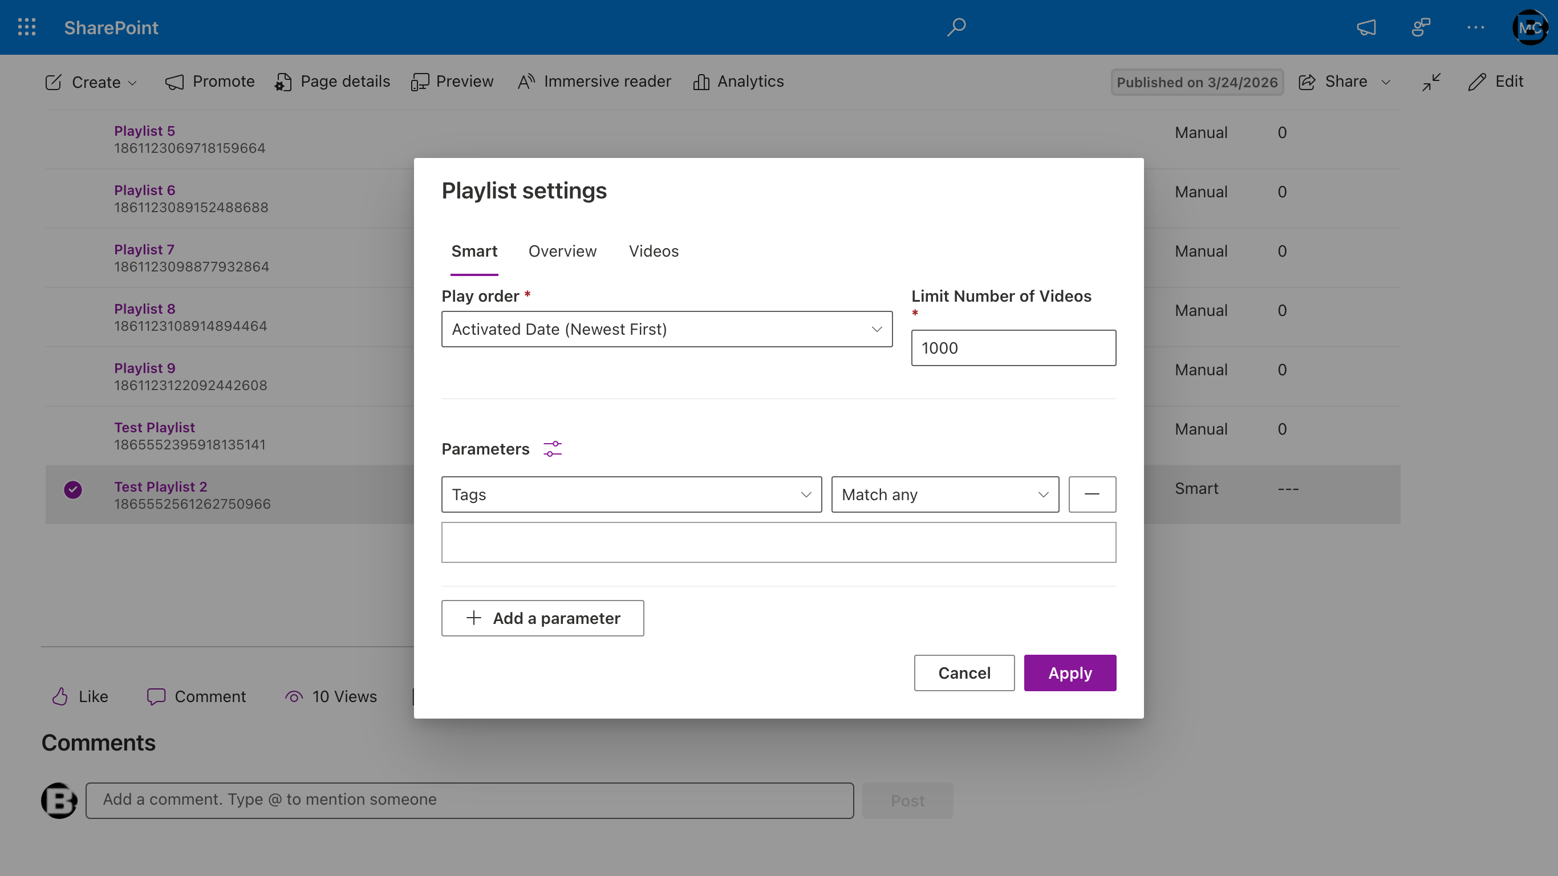1558x876 pixels.
Task: Open the header ellipsis more options
Action: coord(1476,27)
